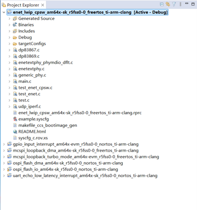Select example.syscfg file name
Screen dimensions: 197x210
click(33, 119)
